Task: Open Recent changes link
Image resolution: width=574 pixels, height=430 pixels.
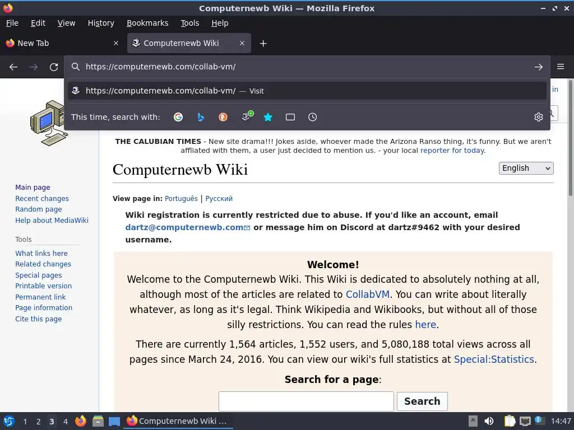Action: point(41,199)
